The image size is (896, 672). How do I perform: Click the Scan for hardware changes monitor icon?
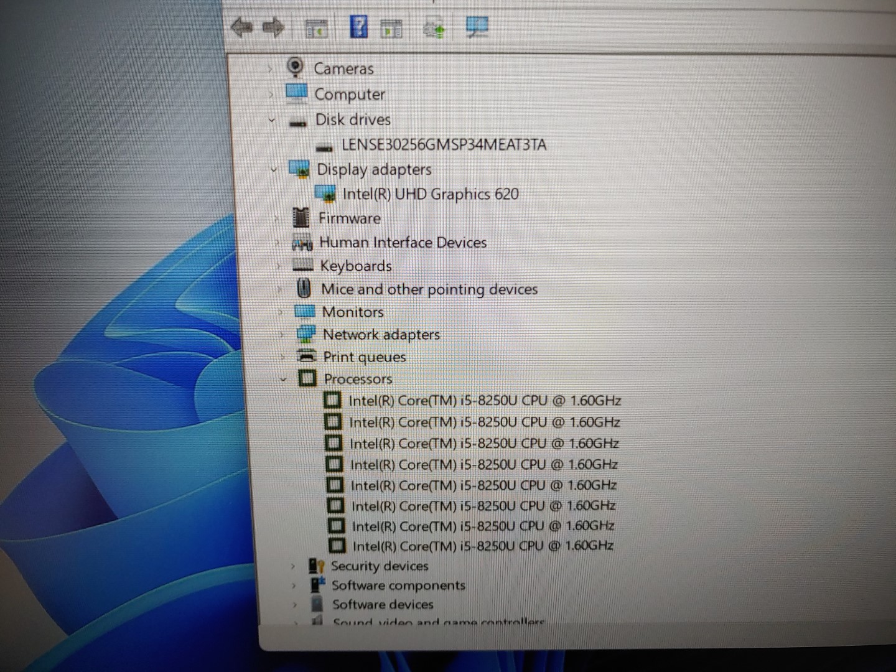pyautogui.click(x=477, y=27)
